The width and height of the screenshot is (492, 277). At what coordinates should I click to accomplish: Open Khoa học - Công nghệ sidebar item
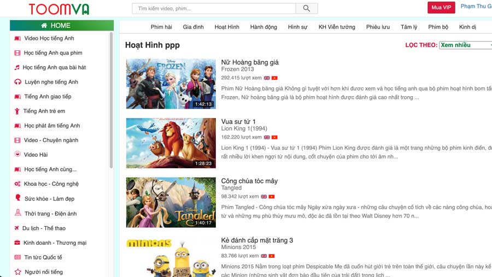click(51, 184)
